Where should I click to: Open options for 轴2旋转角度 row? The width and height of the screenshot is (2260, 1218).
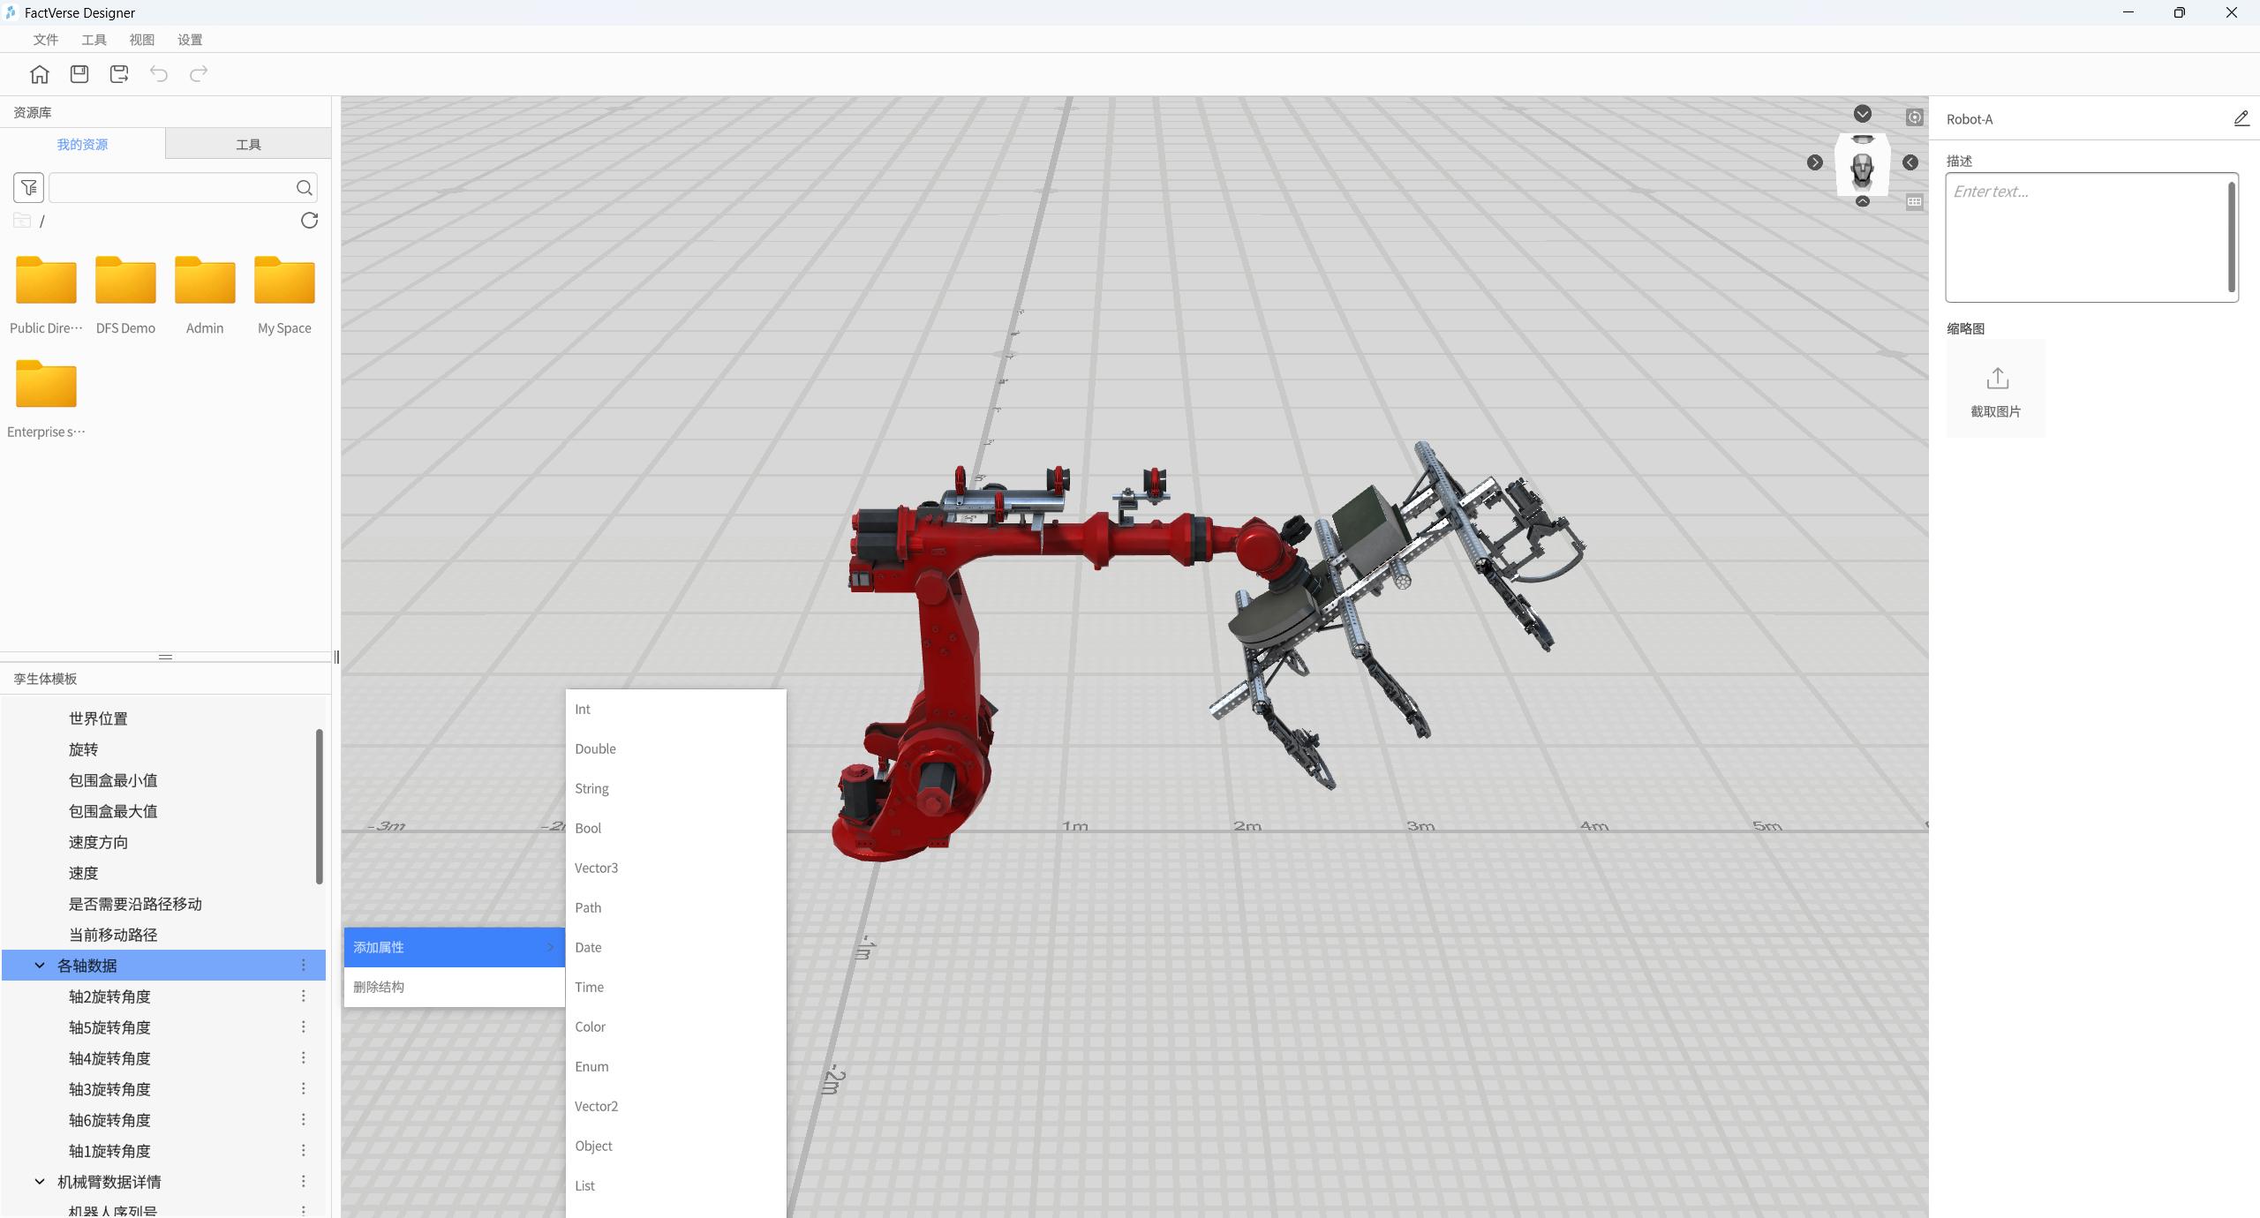click(x=304, y=996)
